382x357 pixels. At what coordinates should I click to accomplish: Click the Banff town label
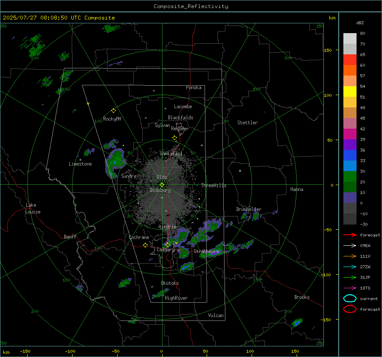point(70,237)
